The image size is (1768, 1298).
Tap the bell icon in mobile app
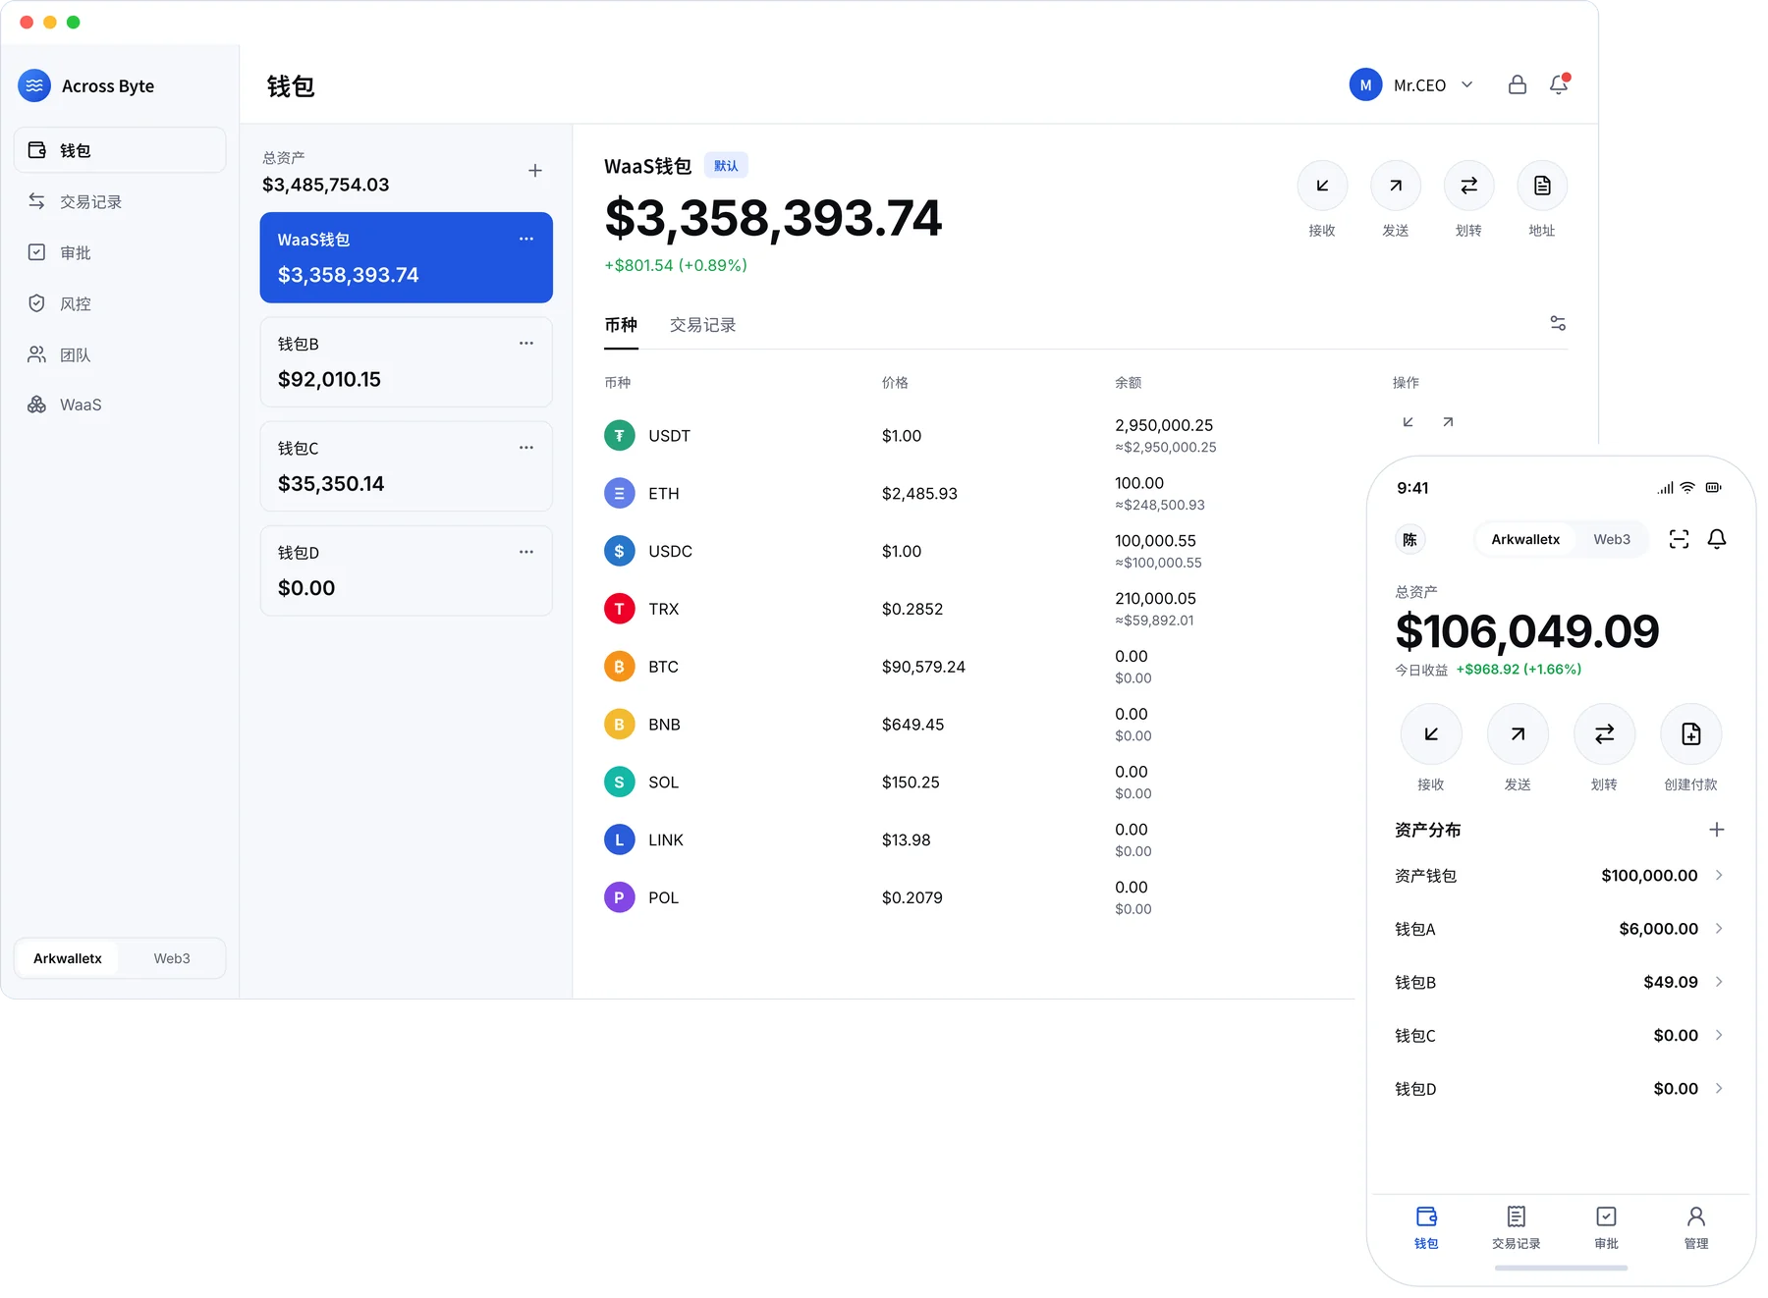[x=1717, y=539]
